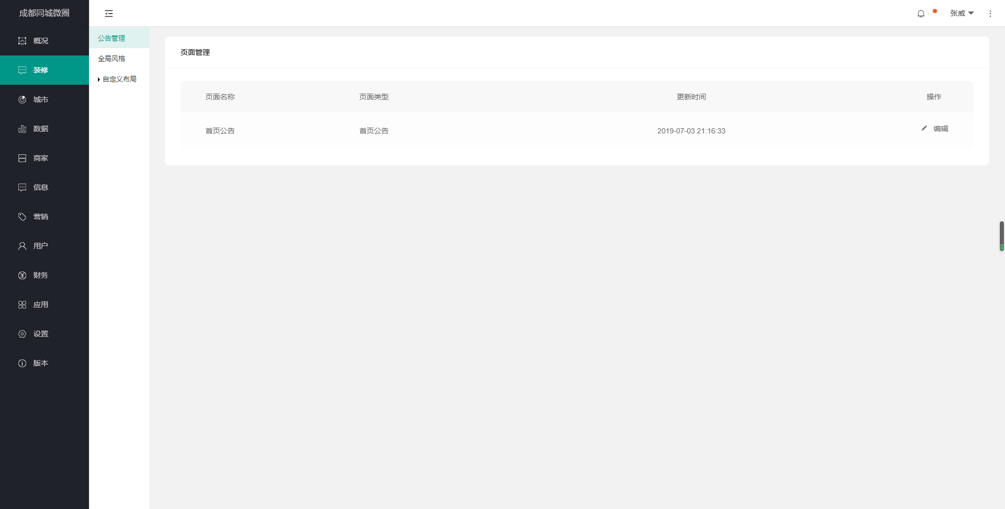Click the 操作 column header
Screen dimensions: 1005x509
click(x=934, y=97)
